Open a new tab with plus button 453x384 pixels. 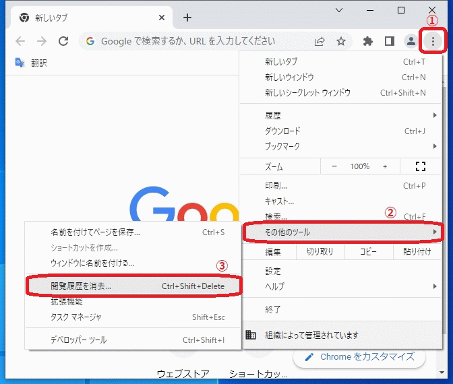coord(187,18)
